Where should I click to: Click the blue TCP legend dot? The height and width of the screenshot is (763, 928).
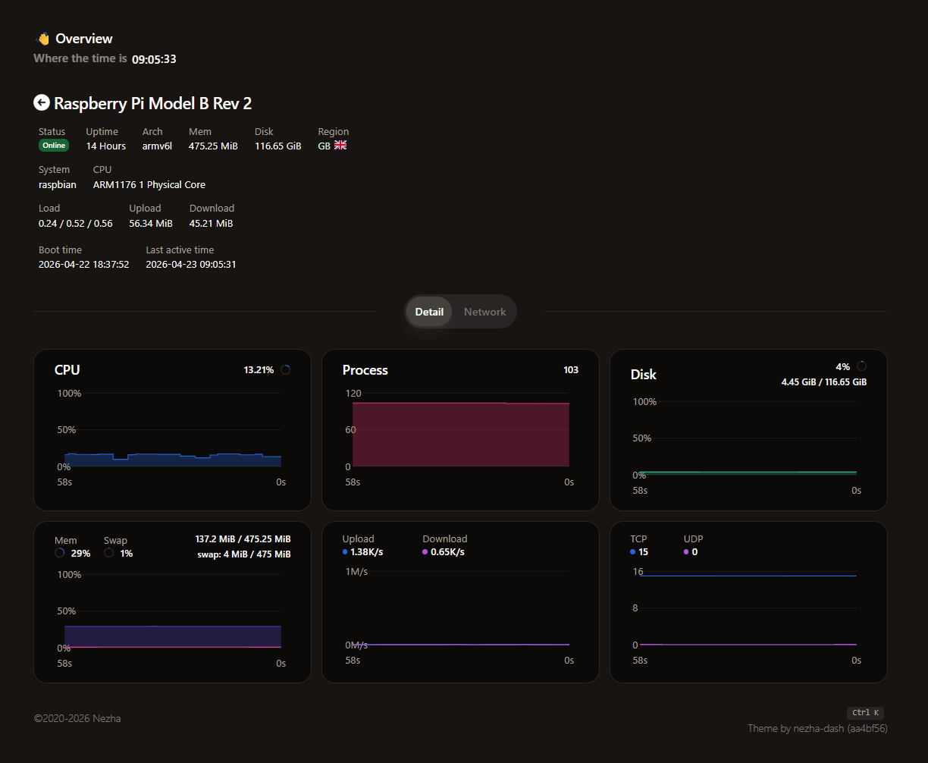tap(633, 552)
